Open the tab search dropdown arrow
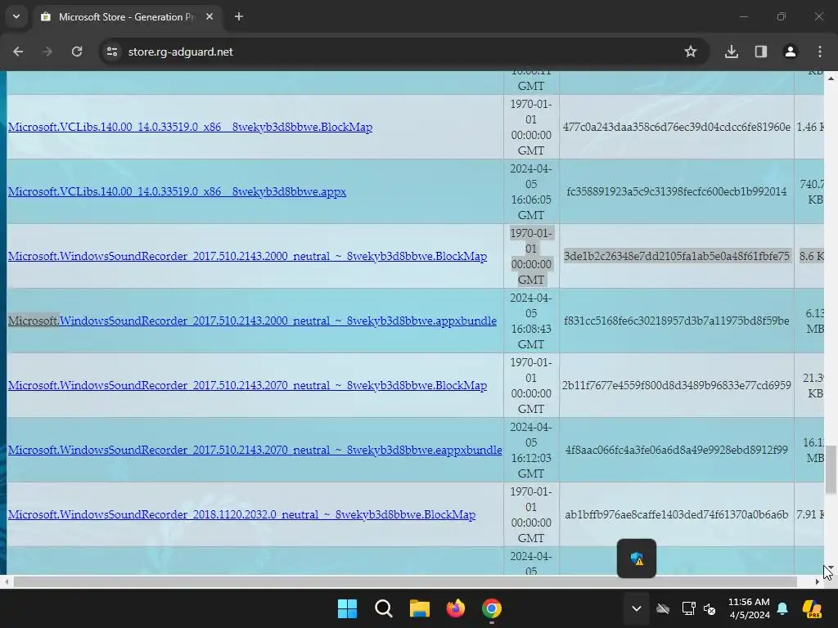838x628 pixels. [16, 16]
